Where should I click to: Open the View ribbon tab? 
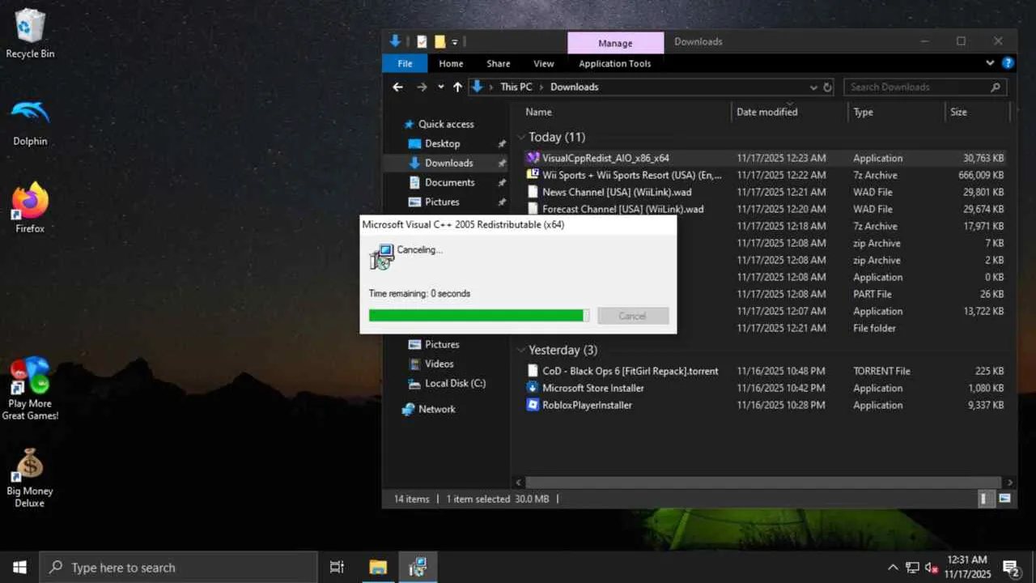[544, 63]
